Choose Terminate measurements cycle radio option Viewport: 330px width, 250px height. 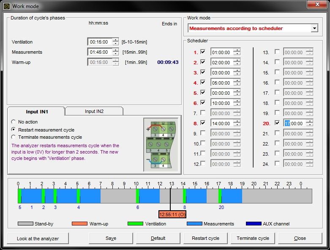(x=14, y=137)
